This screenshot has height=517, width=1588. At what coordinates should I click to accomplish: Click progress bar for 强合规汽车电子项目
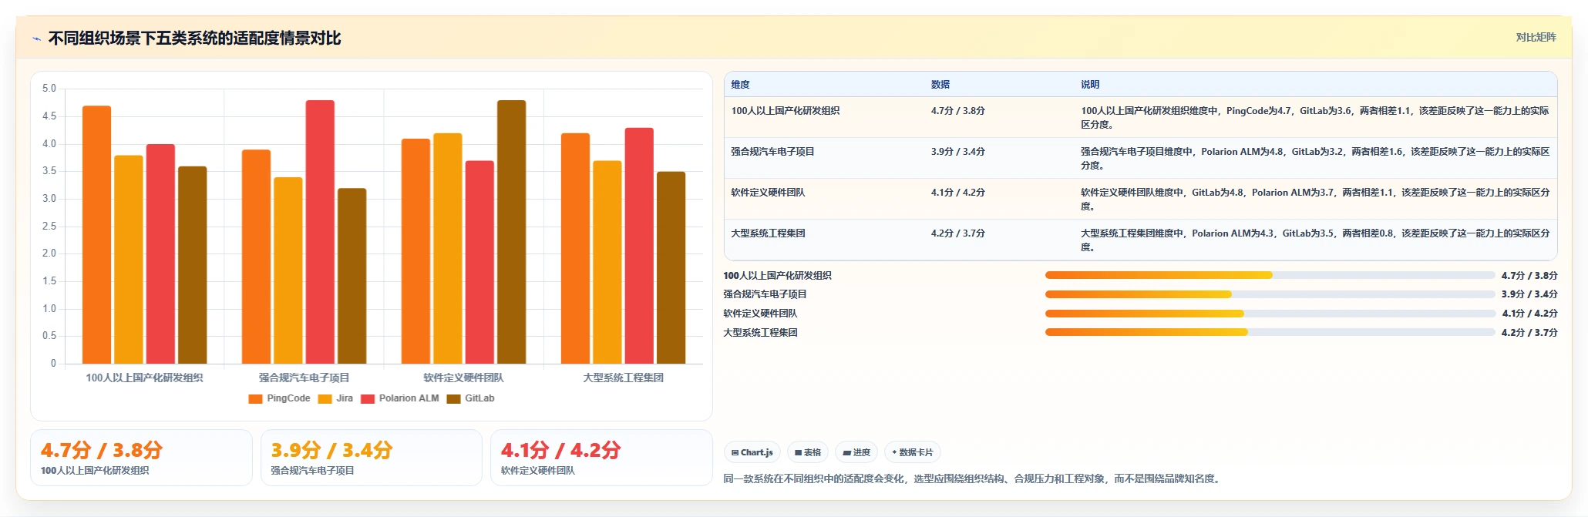coord(1270,294)
